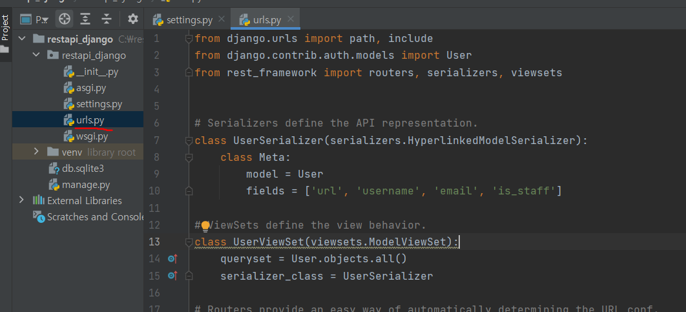The width and height of the screenshot is (686, 312).
Task: Click the venv folder icon
Action: (x=53, y=152)
